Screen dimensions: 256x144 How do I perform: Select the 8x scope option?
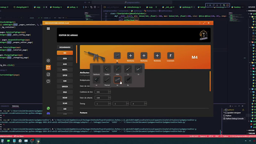pos(128,80)
